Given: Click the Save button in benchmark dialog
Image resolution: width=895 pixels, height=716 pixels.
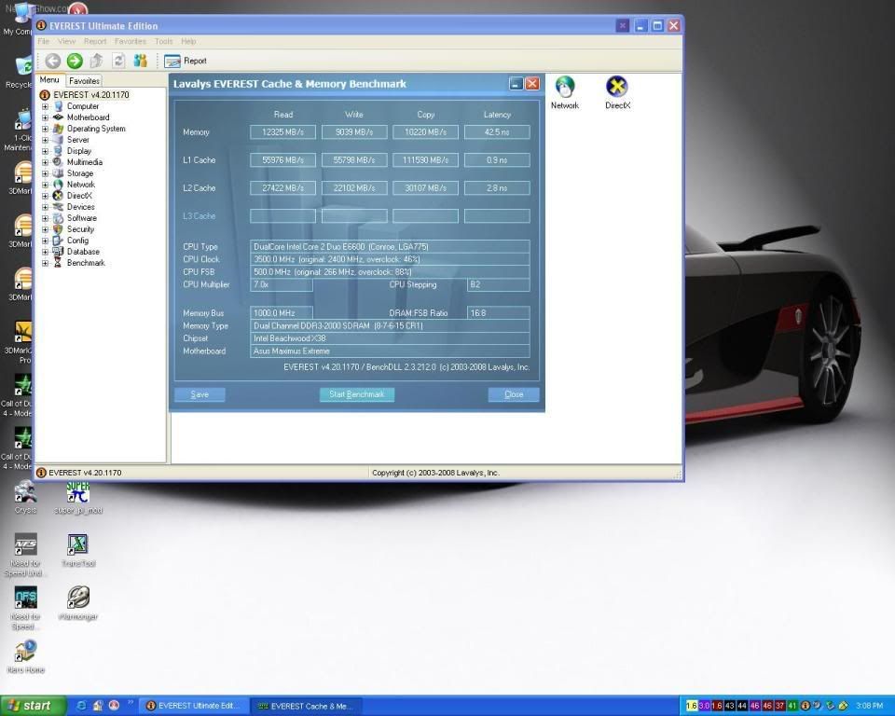Looking at the screenshot, I should [x=200, y=394].
